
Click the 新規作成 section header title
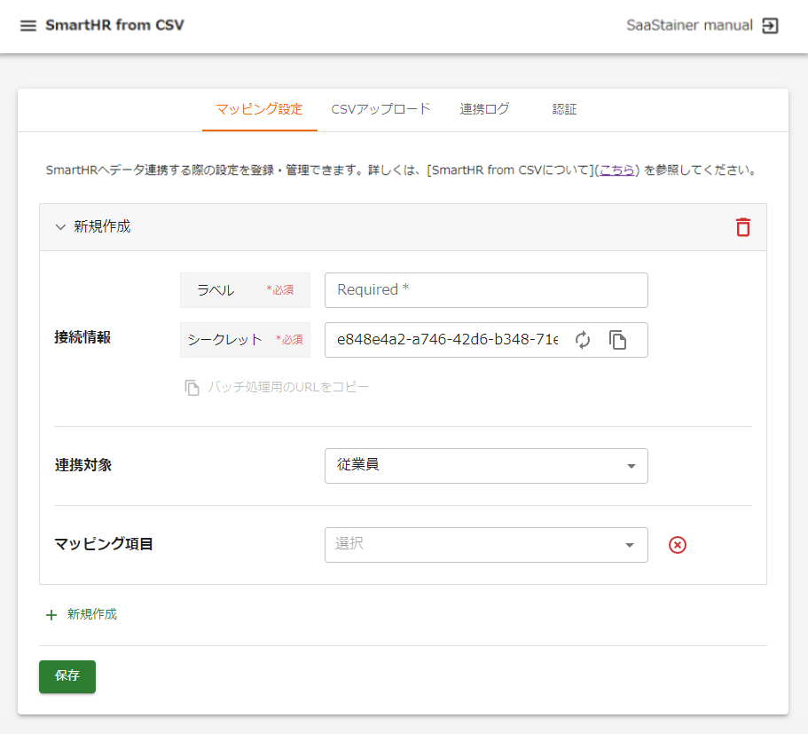click(102, 226)
